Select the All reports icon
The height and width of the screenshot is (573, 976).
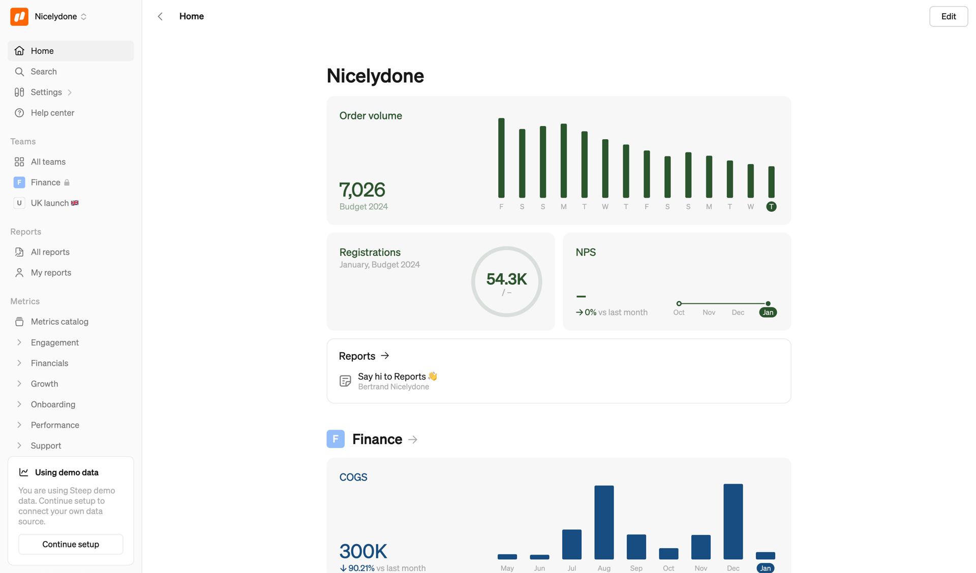[19, 251]
